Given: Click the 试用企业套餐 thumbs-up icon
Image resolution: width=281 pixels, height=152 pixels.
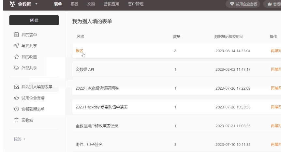Looking at the screenshot, I should pos(17,98).
